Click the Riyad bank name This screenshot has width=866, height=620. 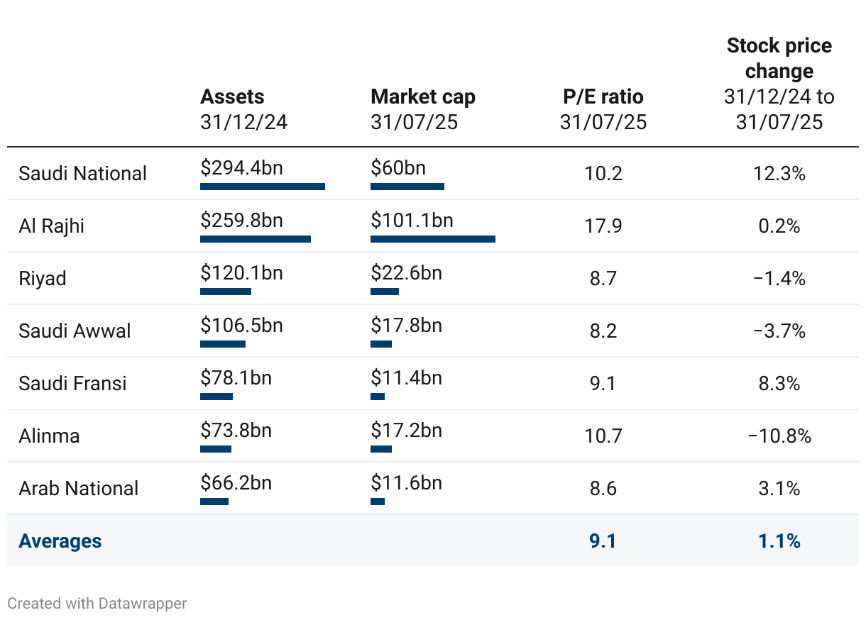(43, 279)
